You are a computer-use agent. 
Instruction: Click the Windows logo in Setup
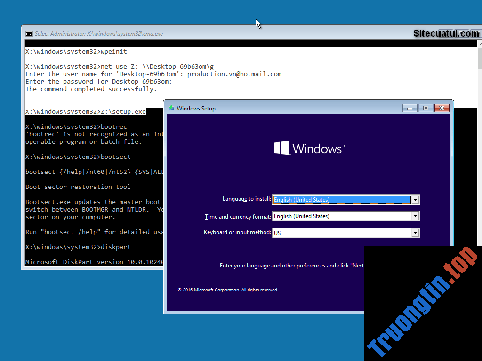tap(281, 149)
